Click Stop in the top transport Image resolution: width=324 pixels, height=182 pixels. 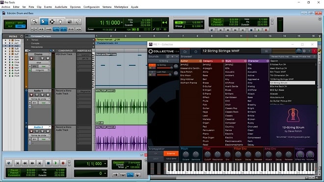point(251,30)
